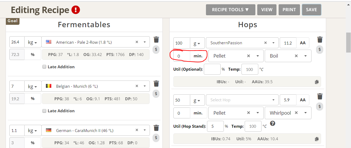Open the Recipe Tools menu
351x148 pixels.
point(231,10)
